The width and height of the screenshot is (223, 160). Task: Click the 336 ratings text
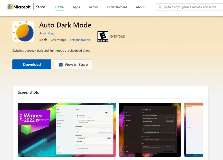(x=59, y=40)
